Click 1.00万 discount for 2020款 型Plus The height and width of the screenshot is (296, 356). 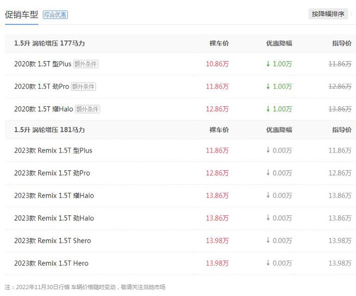(279, 64)
